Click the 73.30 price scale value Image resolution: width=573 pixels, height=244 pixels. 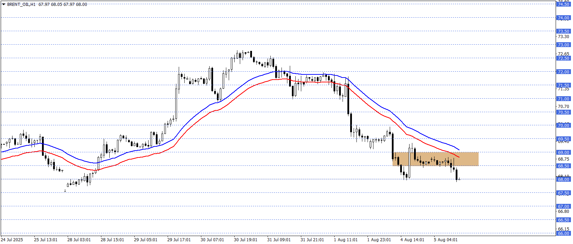(x=563, y=36)
